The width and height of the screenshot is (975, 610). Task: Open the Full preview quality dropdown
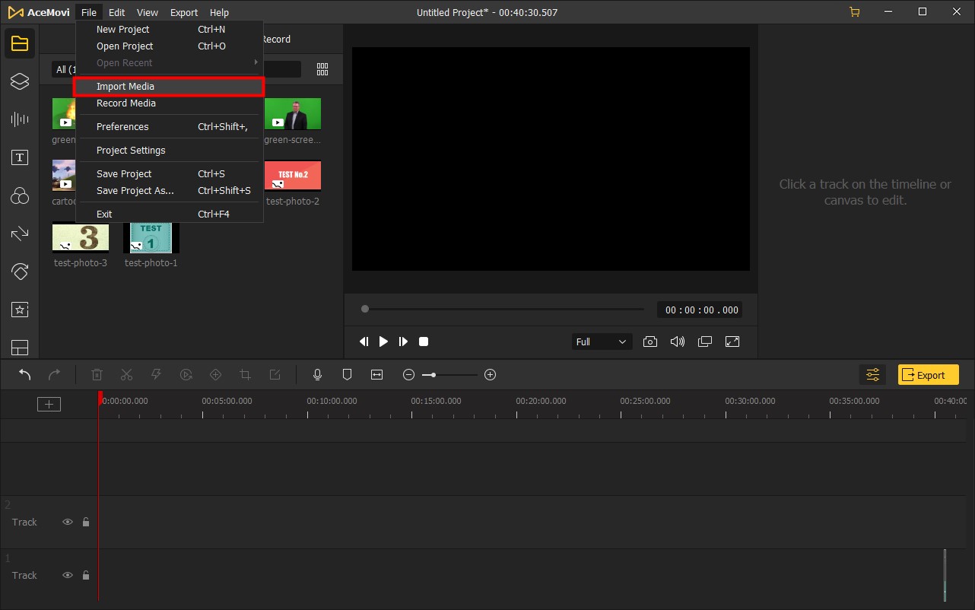pyautogui.click(x=601, y=342)
